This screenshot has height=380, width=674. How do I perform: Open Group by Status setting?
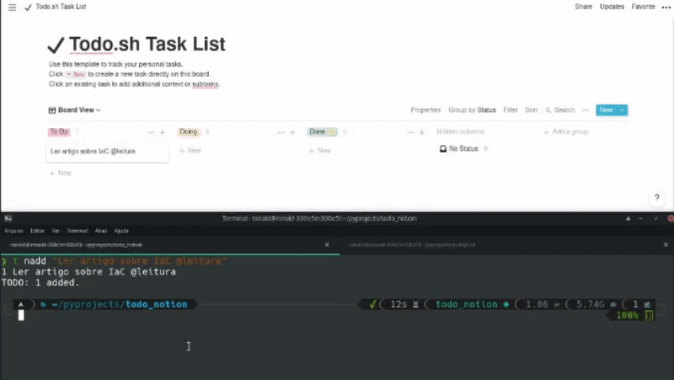[x=472, y=110]
